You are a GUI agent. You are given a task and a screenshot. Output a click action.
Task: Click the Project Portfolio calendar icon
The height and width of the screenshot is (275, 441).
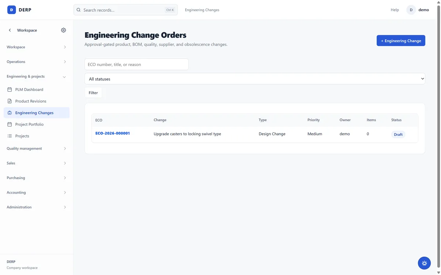10,124
